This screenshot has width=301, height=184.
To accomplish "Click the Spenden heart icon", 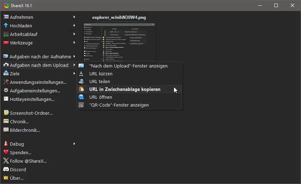I will point(6,152).
